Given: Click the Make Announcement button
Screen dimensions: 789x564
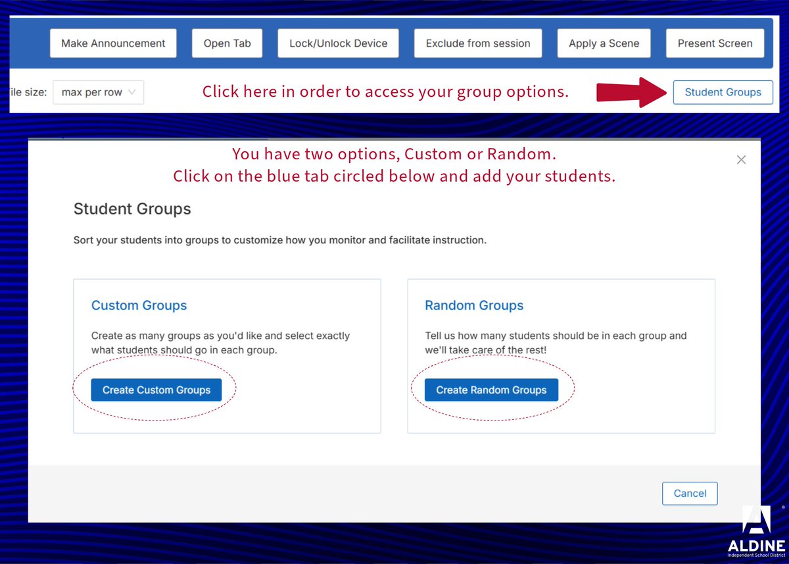Looking at the screenshot, I should coord(113,43).
